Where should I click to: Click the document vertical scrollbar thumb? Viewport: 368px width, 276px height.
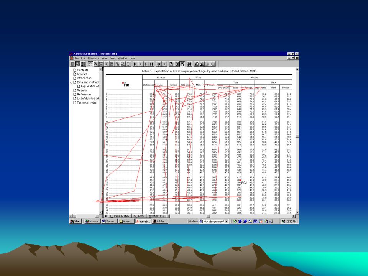point(297,136)
